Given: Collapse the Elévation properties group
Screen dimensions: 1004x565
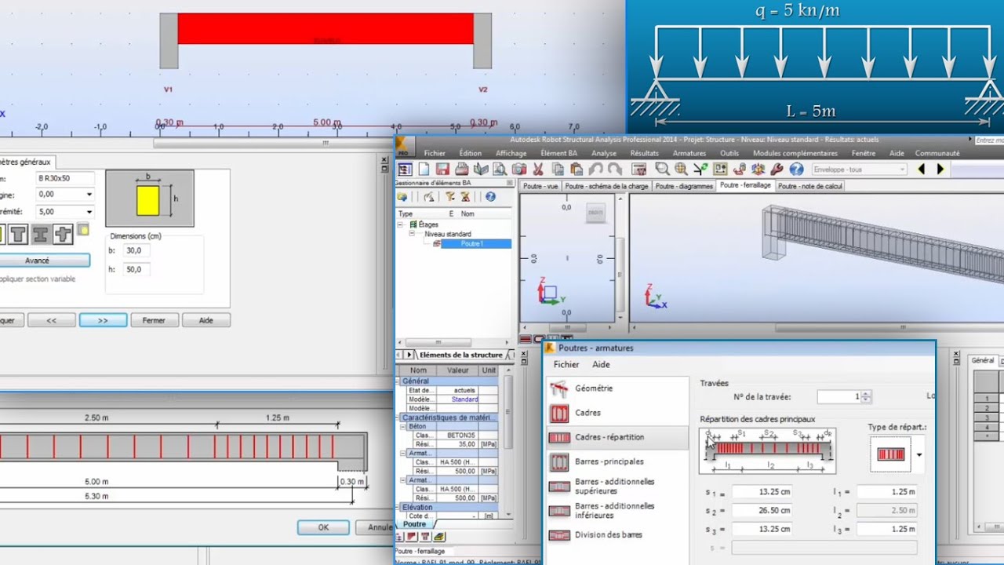Looking at the screenshot, I should click(x=398, y=508).
